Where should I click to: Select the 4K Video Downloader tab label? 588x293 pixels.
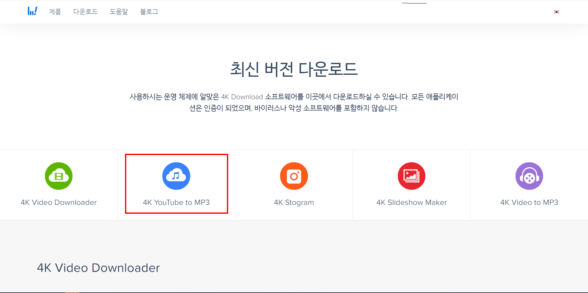pyautogui.click(x=59, y=202)
